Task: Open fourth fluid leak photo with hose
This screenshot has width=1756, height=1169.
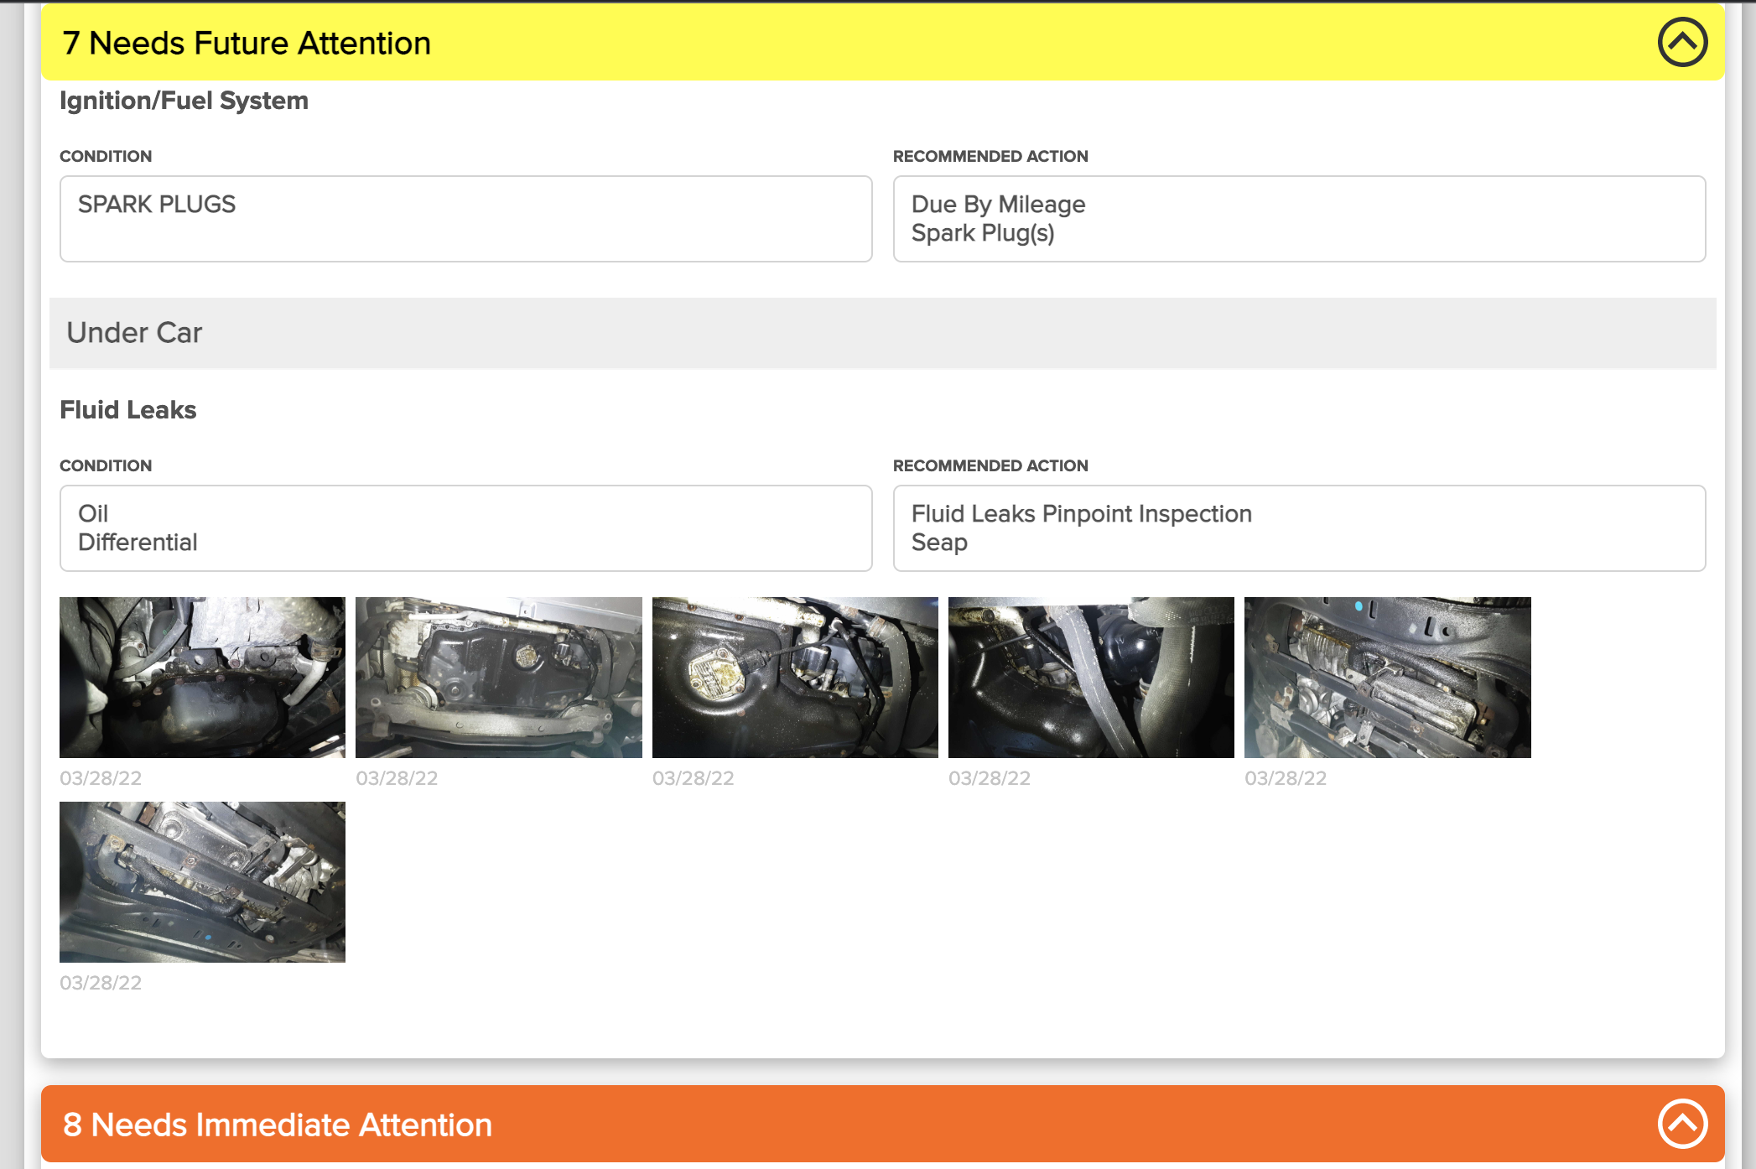Action: 1091,677
